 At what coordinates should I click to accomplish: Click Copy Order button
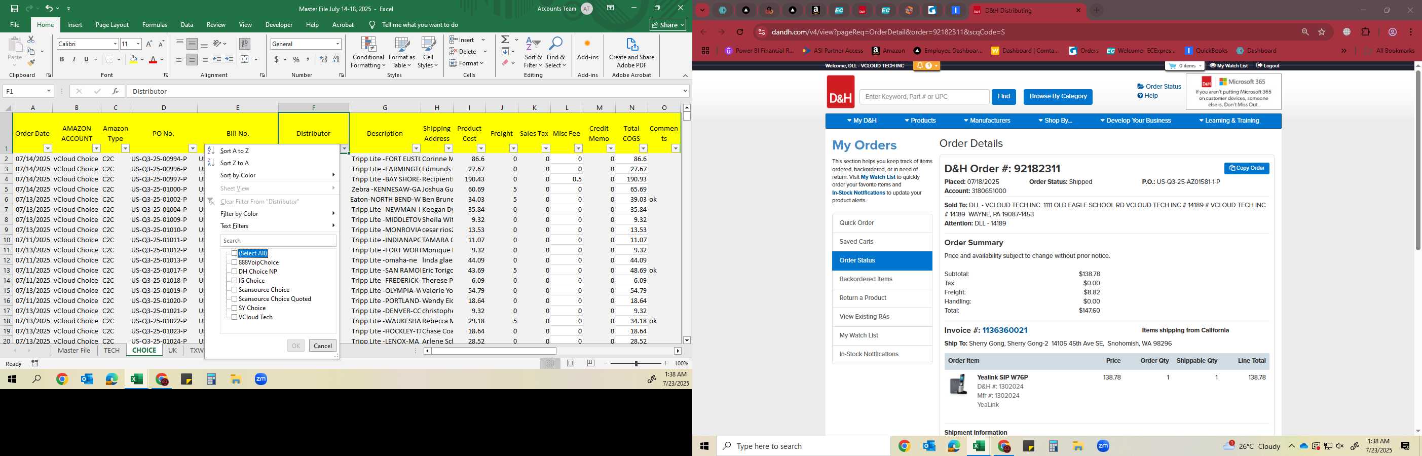pos(1247,168)
